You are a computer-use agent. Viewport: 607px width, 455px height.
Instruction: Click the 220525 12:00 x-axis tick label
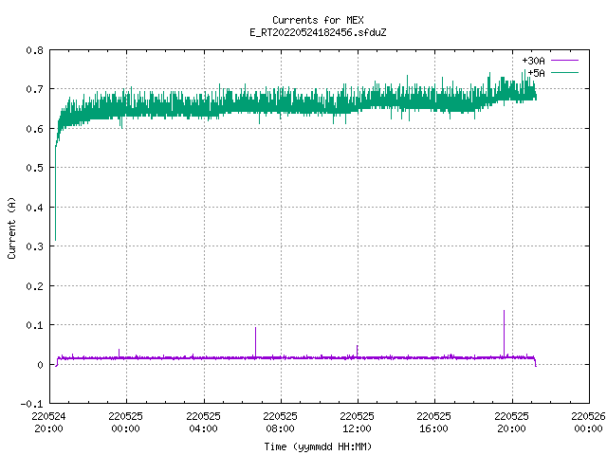click(x=357, y=422)
